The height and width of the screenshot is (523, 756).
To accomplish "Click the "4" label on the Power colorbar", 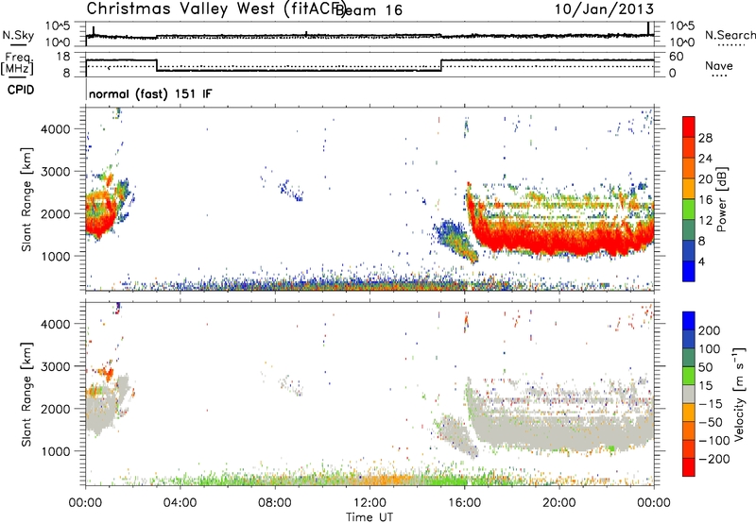I will tap(701, 261).
